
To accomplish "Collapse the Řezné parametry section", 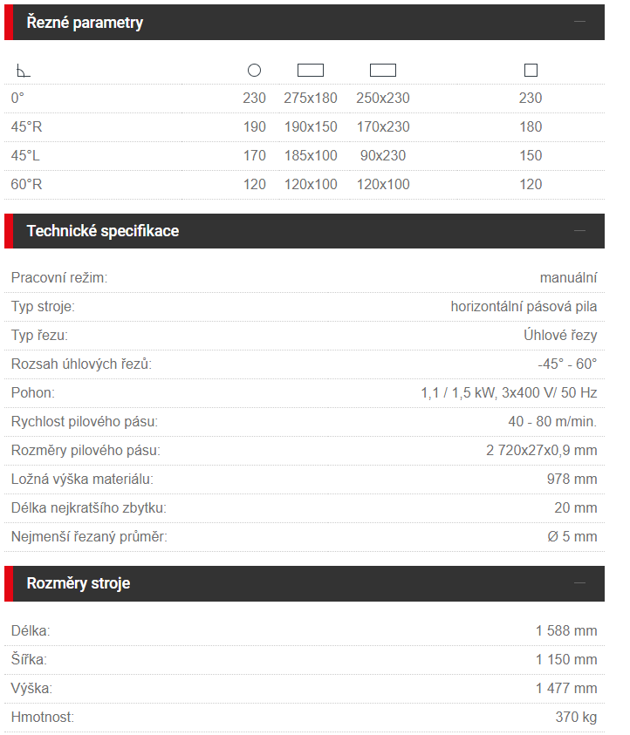I will tap(579, 22).
